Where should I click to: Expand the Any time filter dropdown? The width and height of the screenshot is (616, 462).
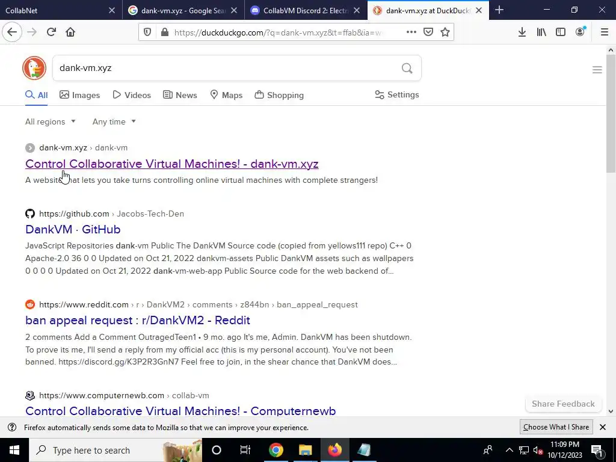pos(114,122)
